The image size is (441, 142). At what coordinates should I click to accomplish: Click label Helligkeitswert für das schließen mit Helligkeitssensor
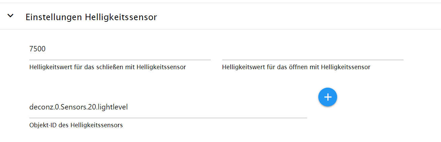pyautogui.click(x=108, y=67)
